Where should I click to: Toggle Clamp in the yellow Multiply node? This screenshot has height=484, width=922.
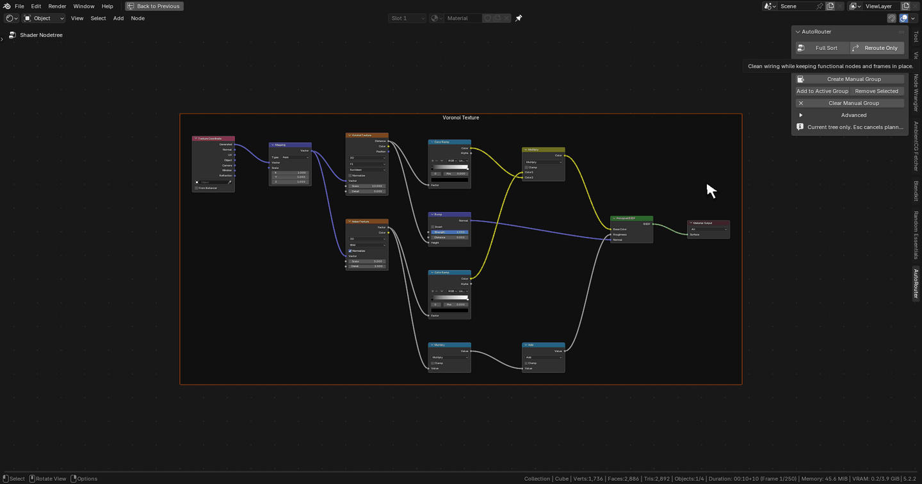(526, 168)
